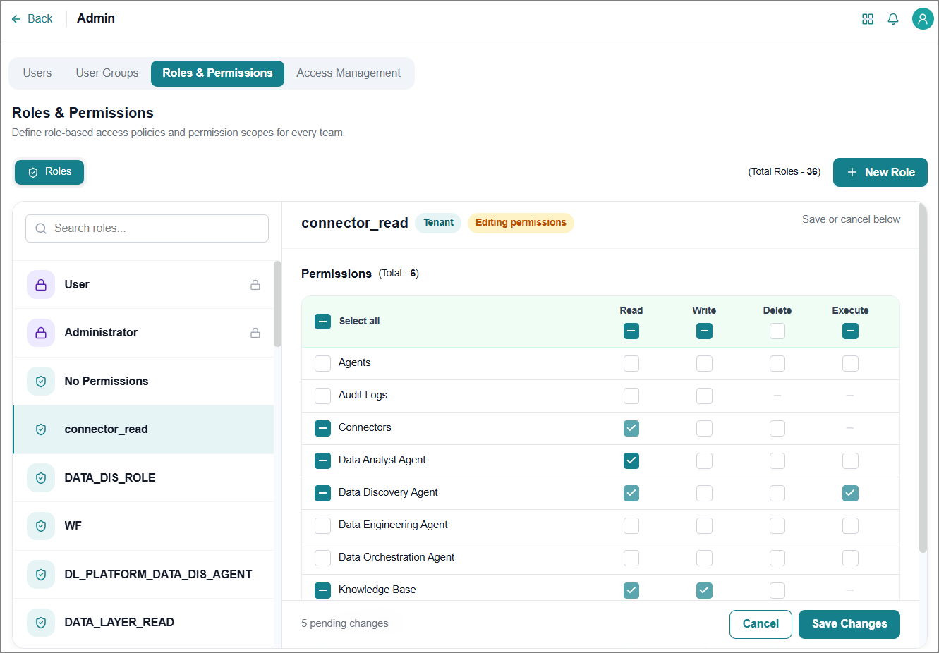Toggle the Write column header checkbox
The image size is (939, 653).
click(704, 331)
